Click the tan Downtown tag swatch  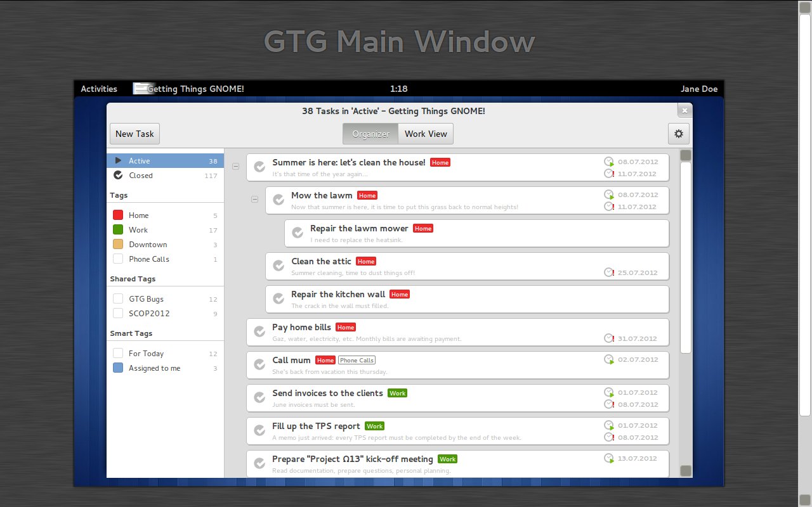coord(118,245)
